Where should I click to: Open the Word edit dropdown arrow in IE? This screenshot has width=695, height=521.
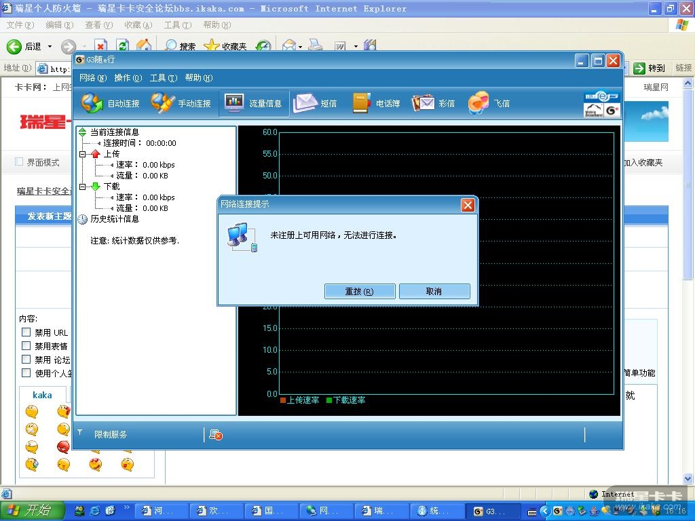[x=356, y=46]
